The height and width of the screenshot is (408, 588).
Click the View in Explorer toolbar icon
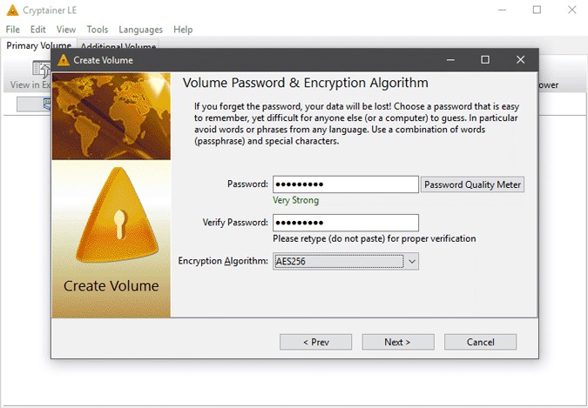[x=42, y=69]
